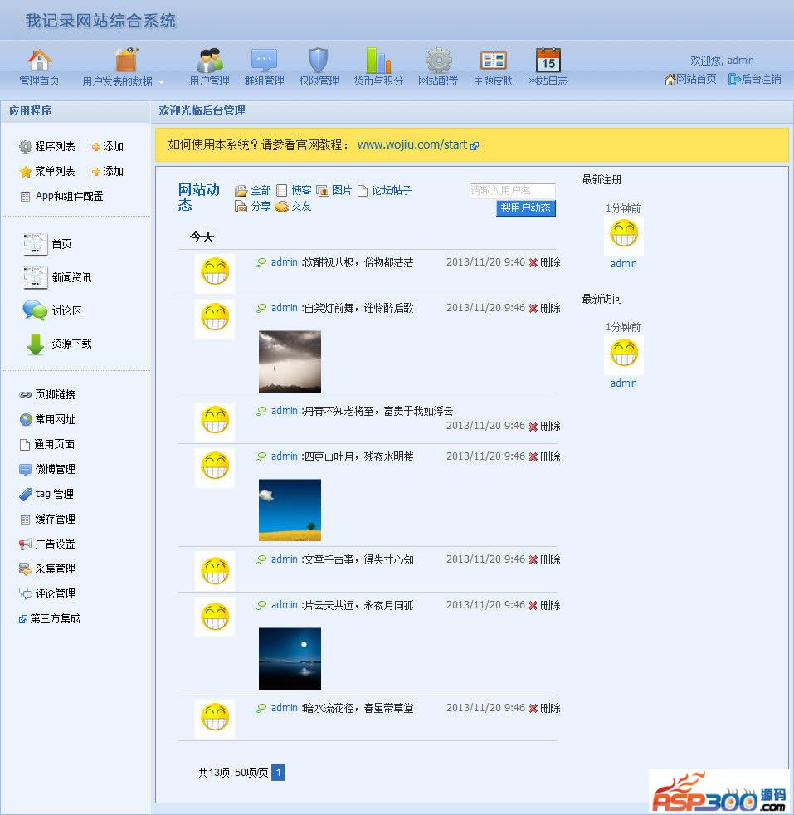
Task: Go to 网站首页 link
Action: coord(690,79)
